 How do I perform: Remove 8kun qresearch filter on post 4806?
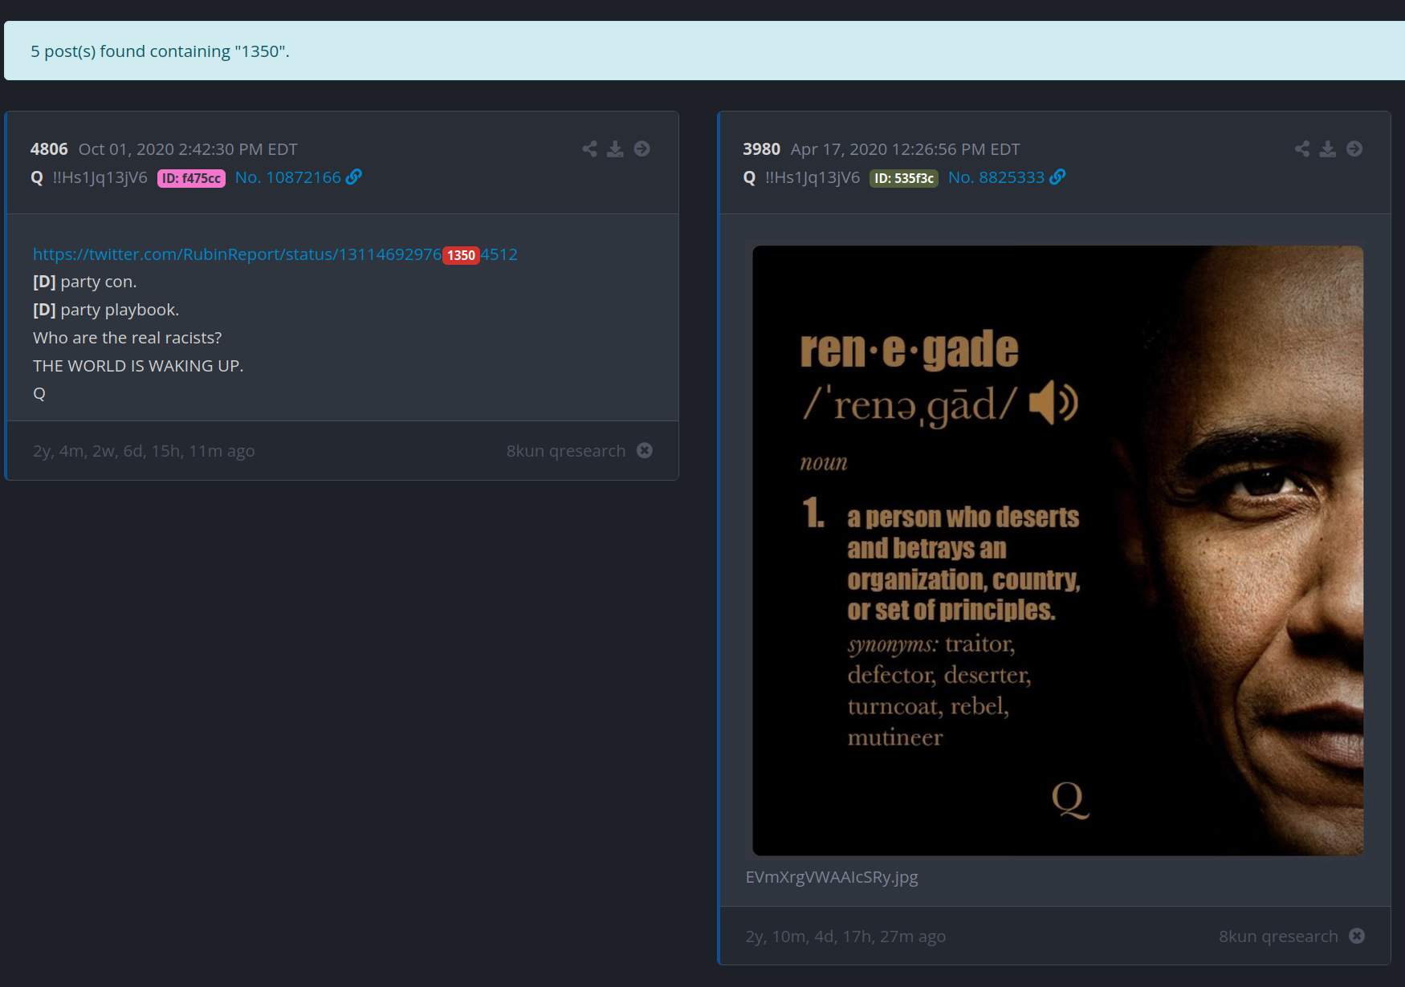645,450
